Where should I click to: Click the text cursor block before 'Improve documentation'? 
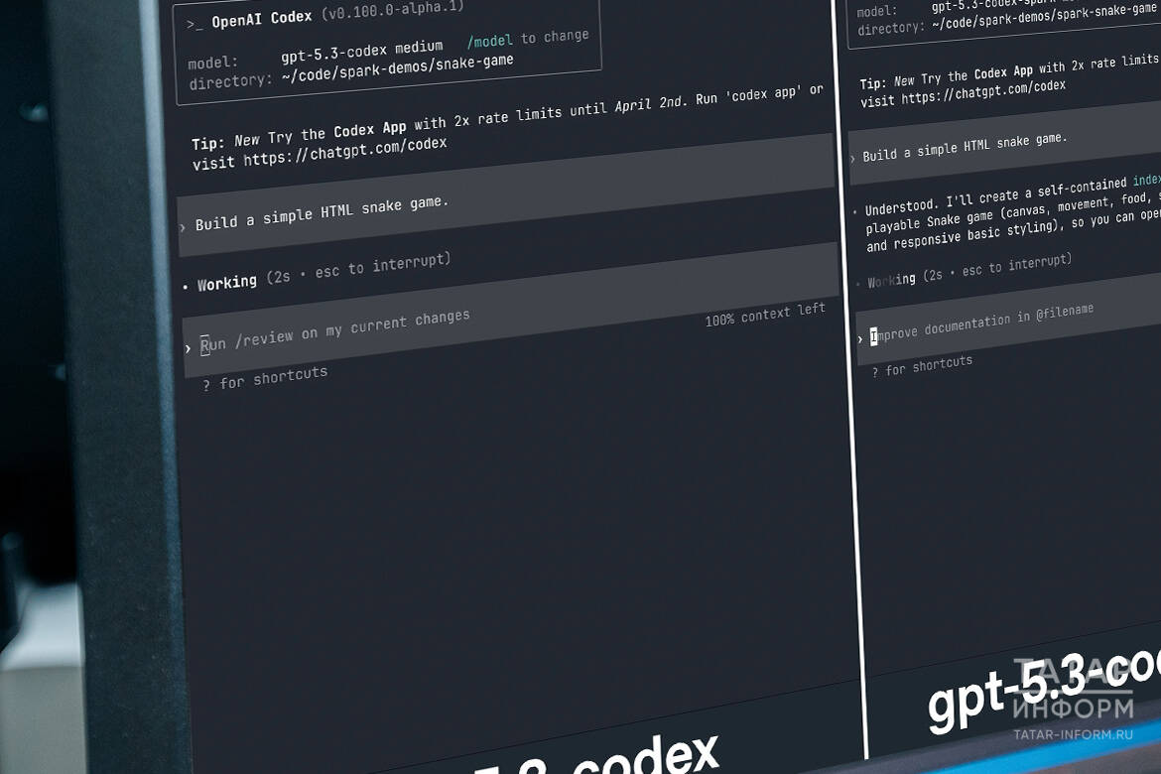[x=874, y=337]
